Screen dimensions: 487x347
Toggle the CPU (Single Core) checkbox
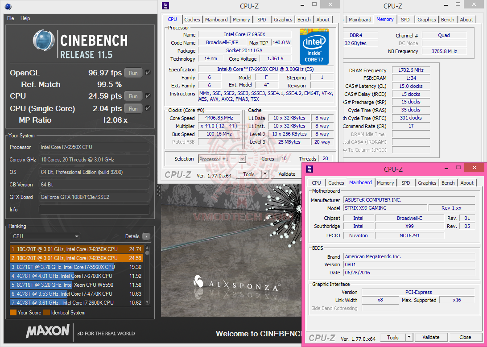pyautogui.click(x=148, y=108)
